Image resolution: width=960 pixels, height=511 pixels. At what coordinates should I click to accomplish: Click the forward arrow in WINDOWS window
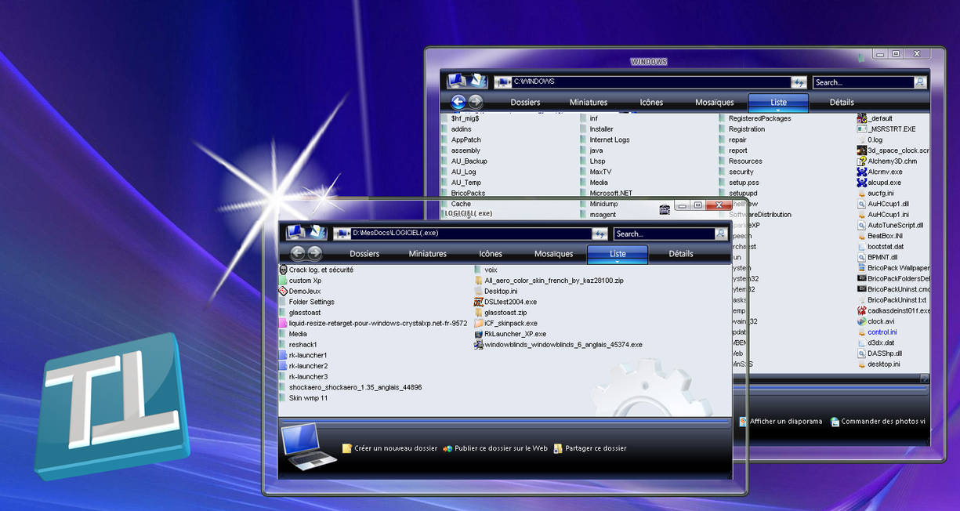coord(475,102)
